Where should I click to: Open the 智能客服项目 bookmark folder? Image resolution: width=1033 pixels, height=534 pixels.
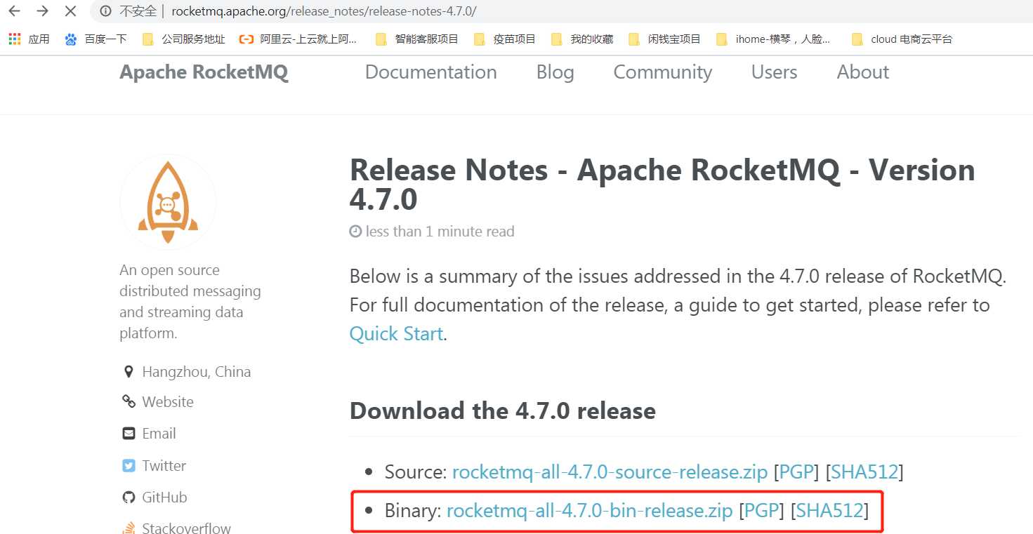pos(416,39)
